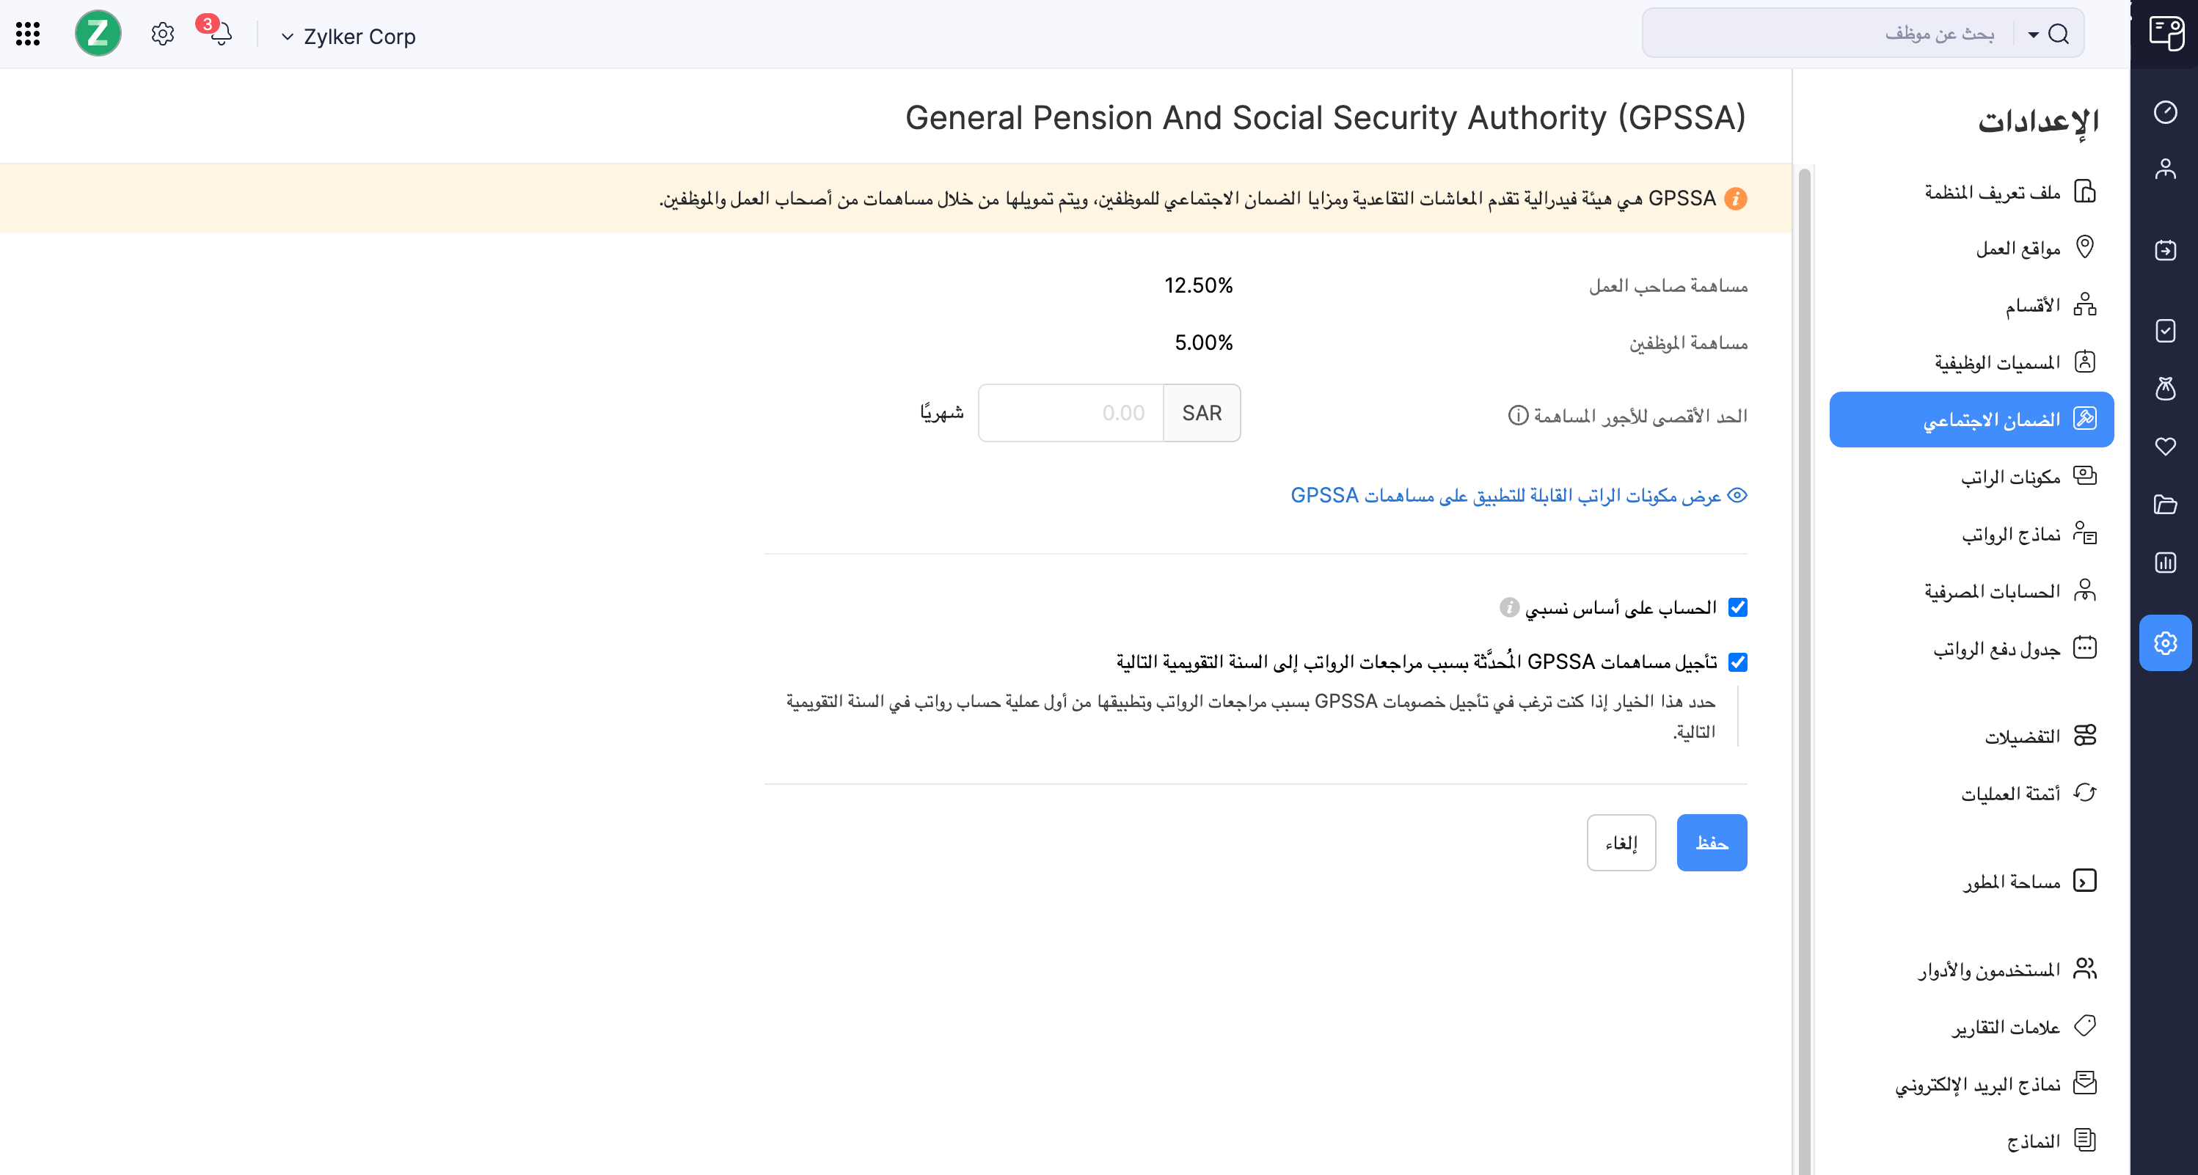This screenshot has height=1175, width=2198.
Task: Click the blue حفظ save button
Action: (1712, 842)
